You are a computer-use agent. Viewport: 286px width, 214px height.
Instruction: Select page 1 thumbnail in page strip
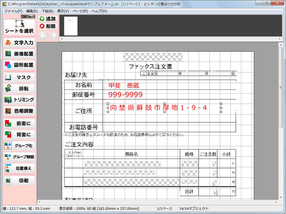coord(71,26)
